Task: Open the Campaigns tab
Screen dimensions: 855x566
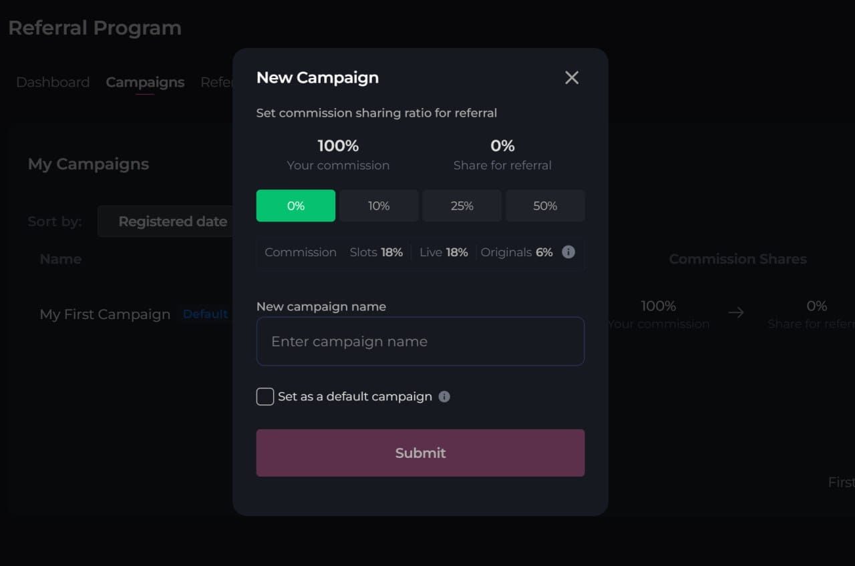Action: pos(145,82)
